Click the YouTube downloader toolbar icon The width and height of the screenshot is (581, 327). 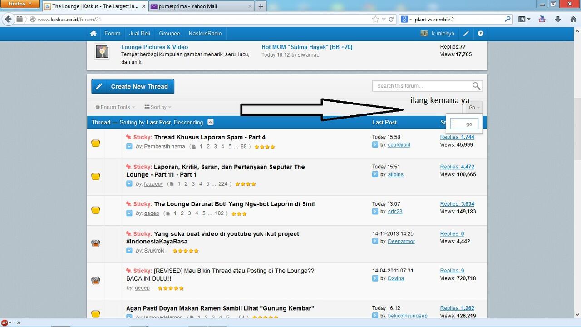click(542, 19)
